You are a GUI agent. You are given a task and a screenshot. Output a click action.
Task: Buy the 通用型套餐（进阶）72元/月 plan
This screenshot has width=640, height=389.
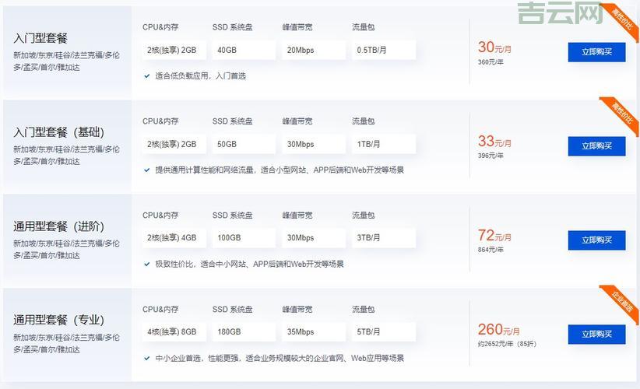(x=596, y=240)
